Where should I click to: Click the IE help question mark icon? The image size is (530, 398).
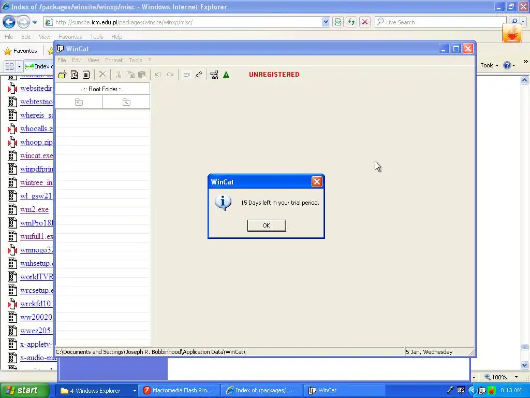507,65
